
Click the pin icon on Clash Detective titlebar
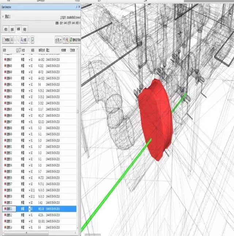point(76,7)
